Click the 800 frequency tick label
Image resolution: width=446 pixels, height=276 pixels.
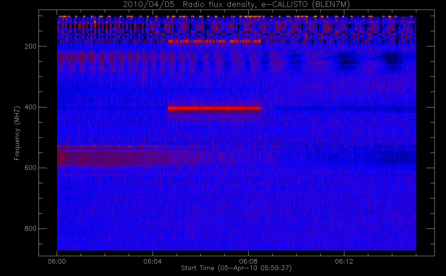[31, 229]
